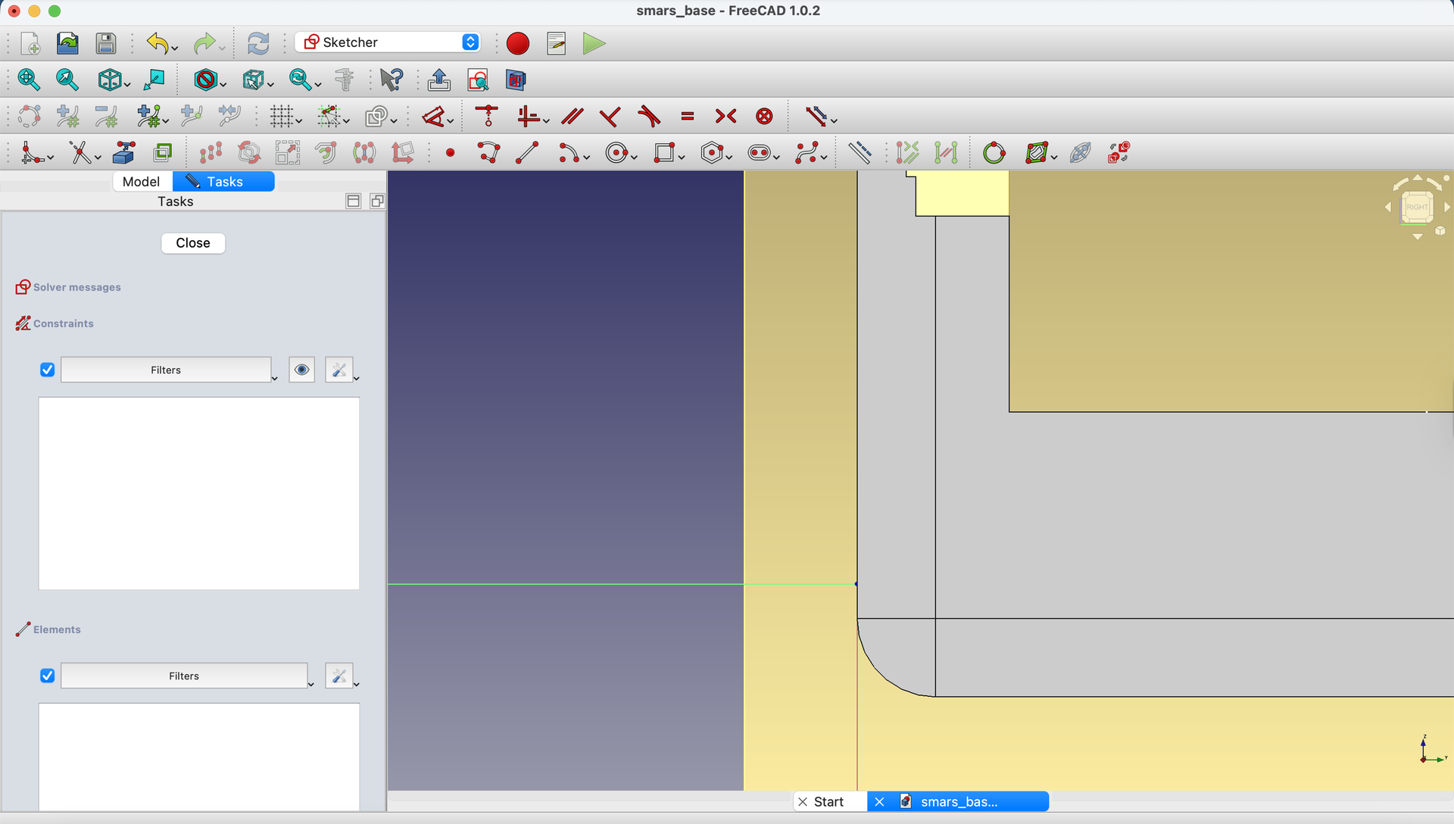Start macro recording with red circle
Image resolution: width=1454 pixels, height=824 pixels.
(x=518, y=43)
